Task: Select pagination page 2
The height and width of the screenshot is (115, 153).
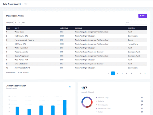Action: (118, 73)
